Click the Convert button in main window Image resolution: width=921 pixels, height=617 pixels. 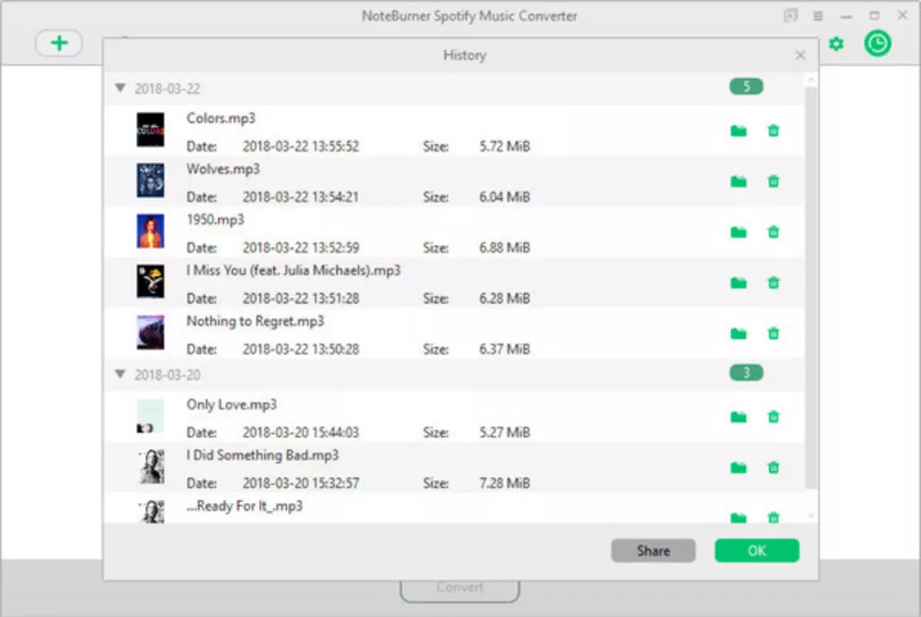[460, 588]
